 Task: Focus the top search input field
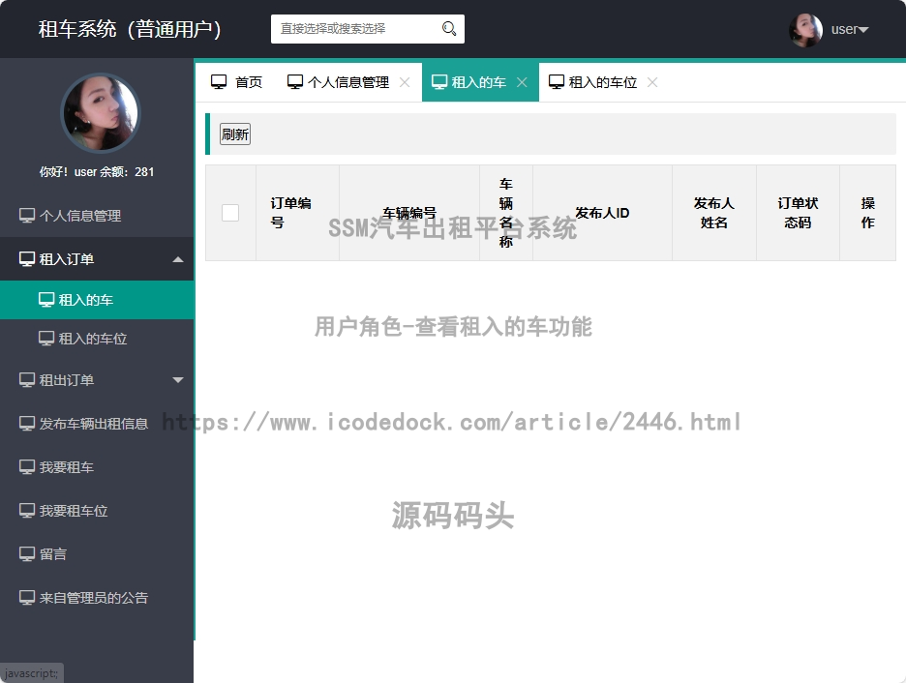tap(368, 29)
